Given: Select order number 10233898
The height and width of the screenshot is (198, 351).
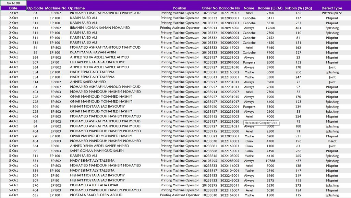Looking at the screenshot, I should (x=209, y=13).
